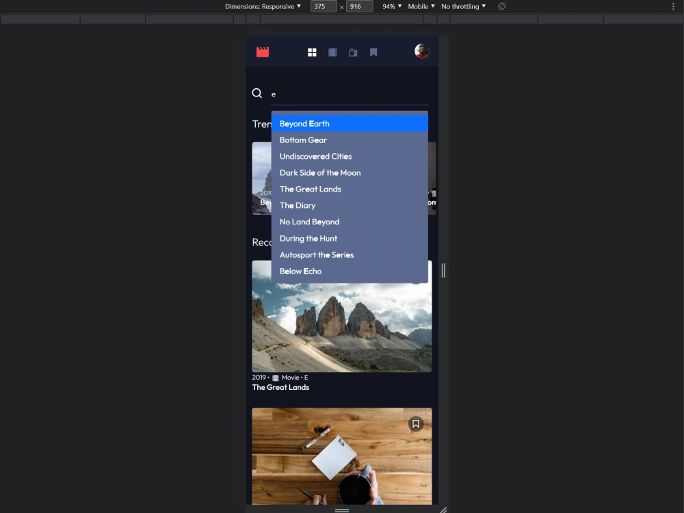Click 'The Great Lands' title under thumbnail
This screenshot has height=513, width=684.
[x=280, y=387]
